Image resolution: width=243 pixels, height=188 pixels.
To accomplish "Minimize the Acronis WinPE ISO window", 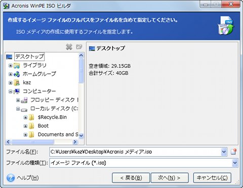I will 206,5.
